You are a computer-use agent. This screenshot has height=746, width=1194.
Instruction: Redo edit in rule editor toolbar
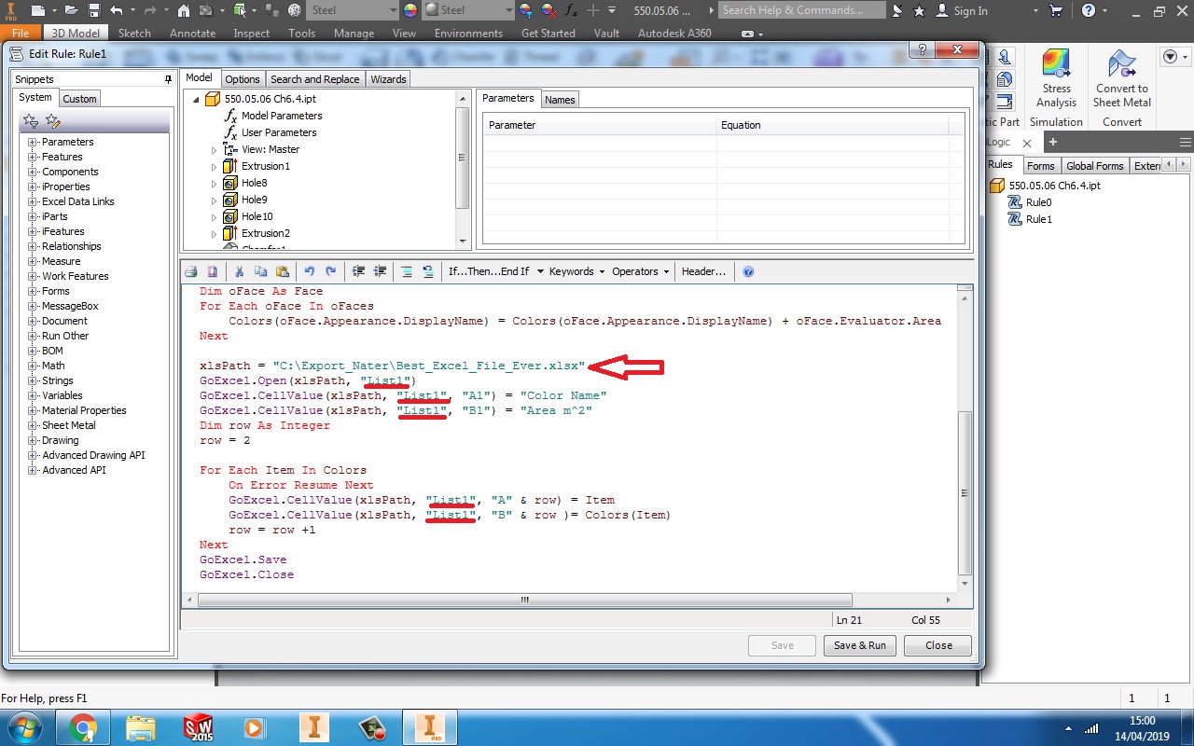pos(331,271)
